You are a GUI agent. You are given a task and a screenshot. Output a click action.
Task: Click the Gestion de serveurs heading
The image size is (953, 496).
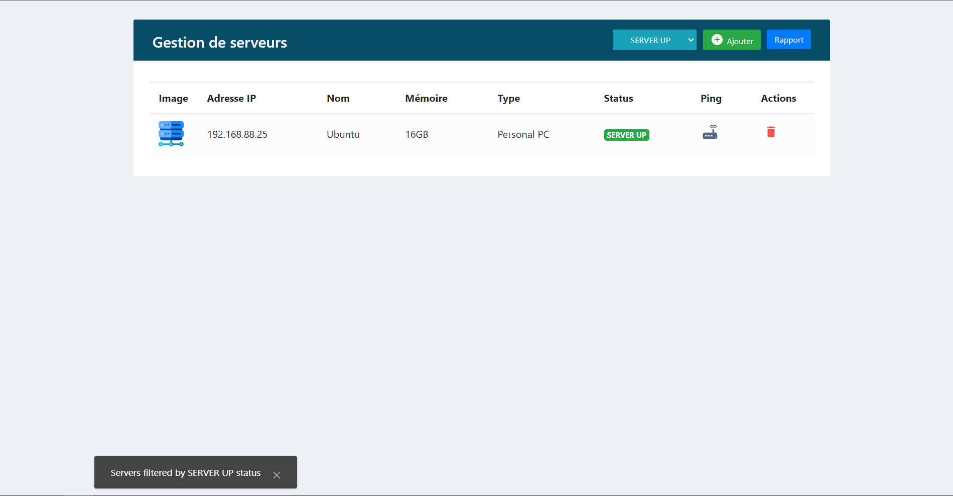[x=220, y=43]
